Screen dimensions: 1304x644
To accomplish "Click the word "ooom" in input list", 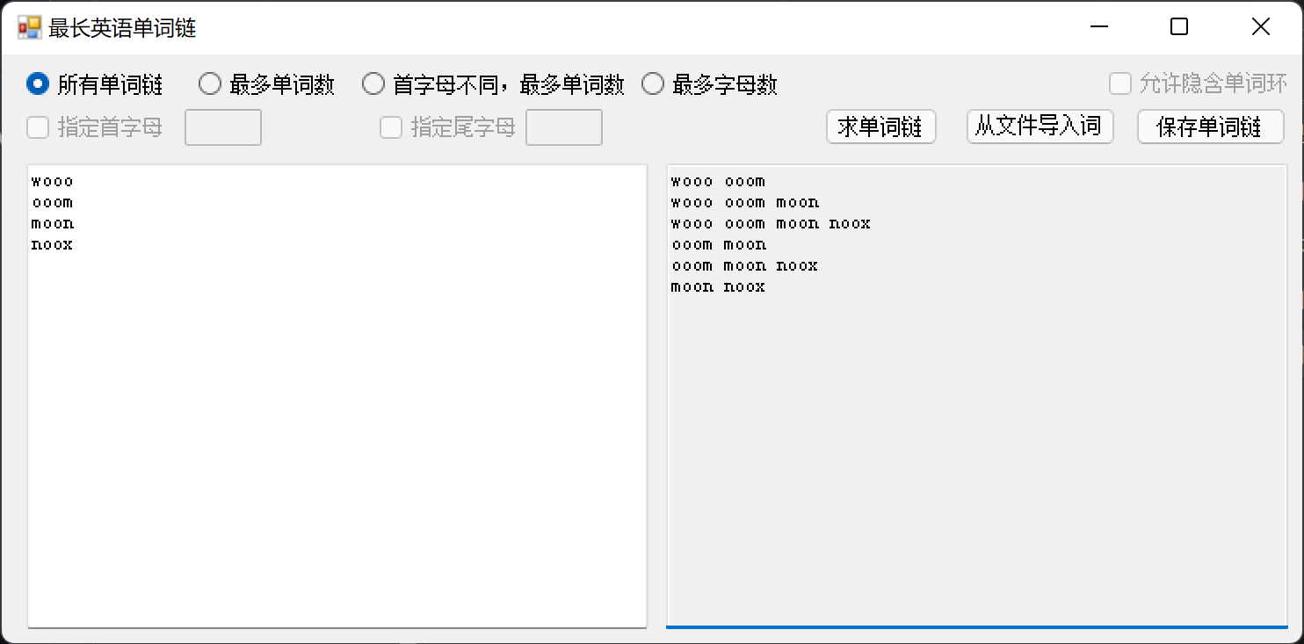I will point(53,203).
